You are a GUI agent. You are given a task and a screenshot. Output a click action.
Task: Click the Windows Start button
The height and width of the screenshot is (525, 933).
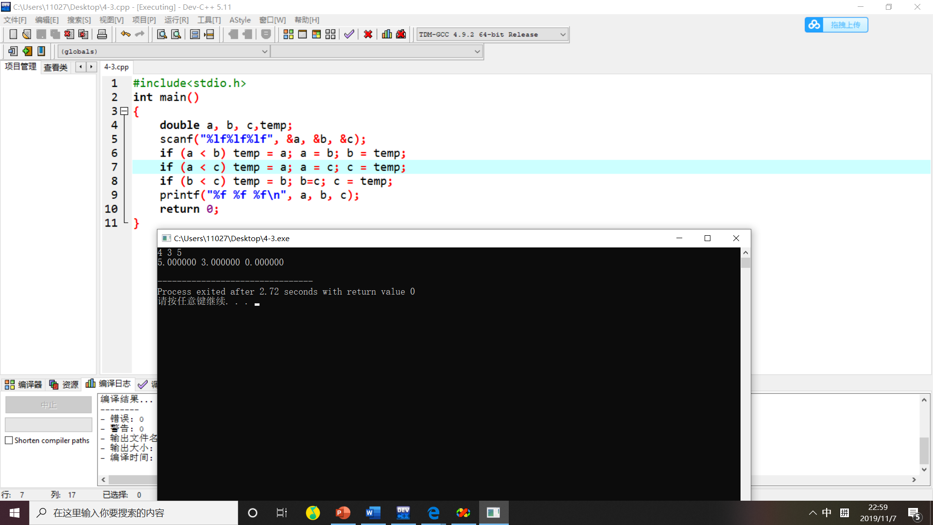(x=15, y=513)
